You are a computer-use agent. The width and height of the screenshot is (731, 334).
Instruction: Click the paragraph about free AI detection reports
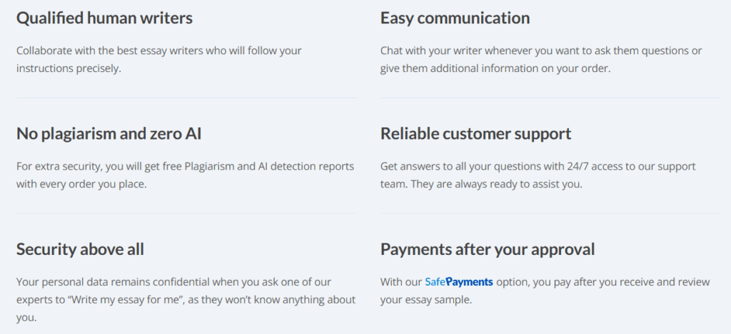click(185, 175)
